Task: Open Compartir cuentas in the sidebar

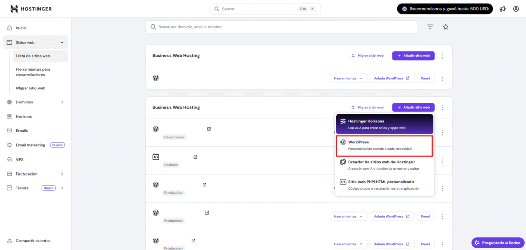Action: pos(33,240)
